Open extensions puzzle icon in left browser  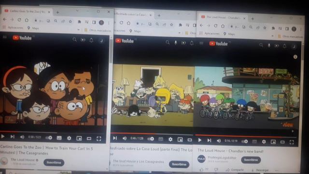pyautogui.click(x=79, y=22)
